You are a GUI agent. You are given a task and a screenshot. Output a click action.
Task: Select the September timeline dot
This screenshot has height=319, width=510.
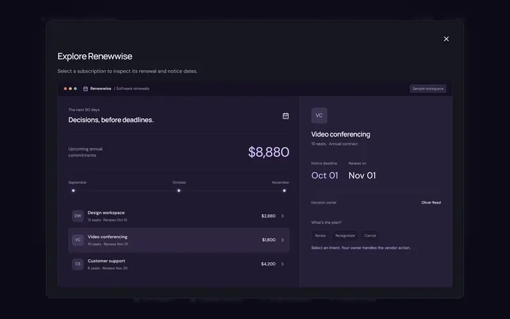click(x=73, y=191)
